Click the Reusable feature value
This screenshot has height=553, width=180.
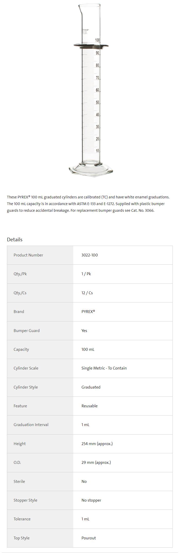(x=89, y=406)
